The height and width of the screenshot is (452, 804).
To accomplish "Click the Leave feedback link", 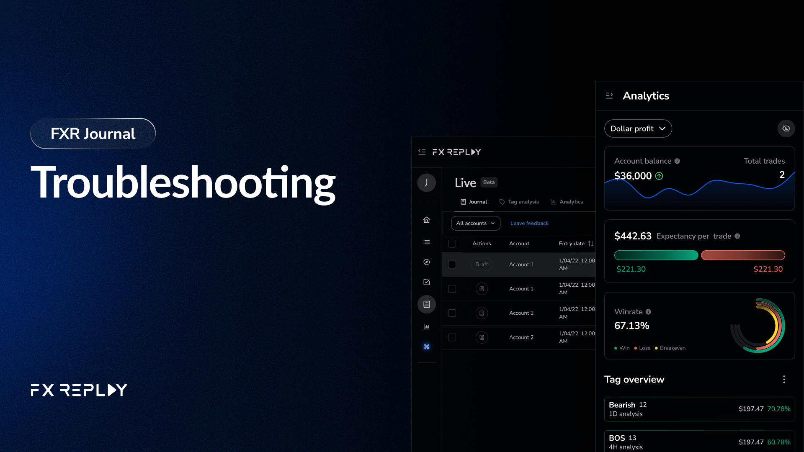I will click(529, 223).
